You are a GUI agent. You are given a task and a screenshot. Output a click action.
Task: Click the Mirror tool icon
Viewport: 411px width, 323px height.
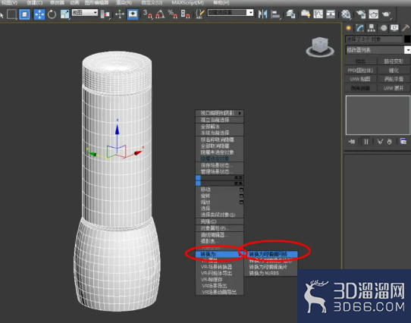point(262,14)
